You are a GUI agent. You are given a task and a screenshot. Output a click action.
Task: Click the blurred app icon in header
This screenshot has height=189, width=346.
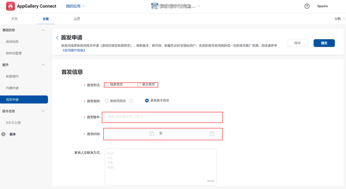click(x=155, y=6)
